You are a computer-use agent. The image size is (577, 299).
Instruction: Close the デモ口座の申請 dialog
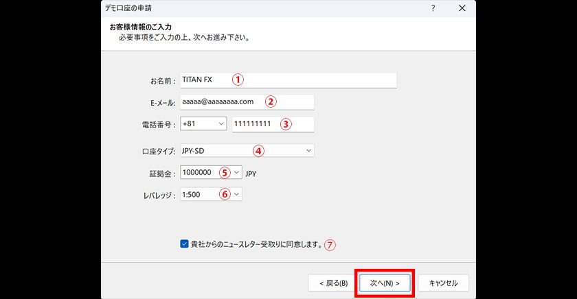click(x=462, y=8)
